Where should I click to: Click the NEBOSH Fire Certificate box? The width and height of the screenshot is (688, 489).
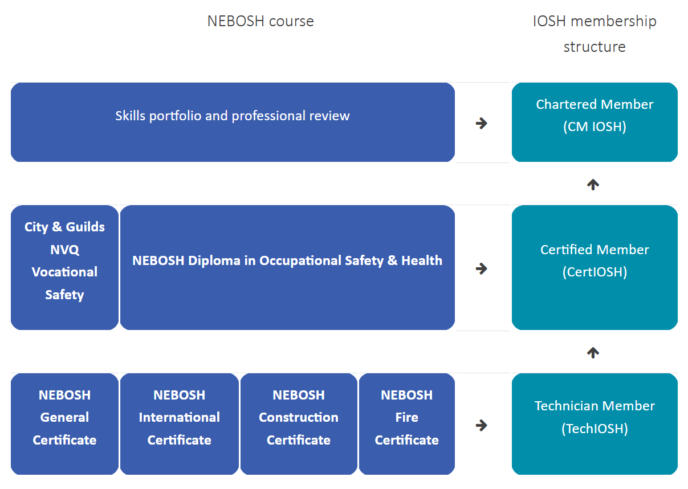coord(407,424)
